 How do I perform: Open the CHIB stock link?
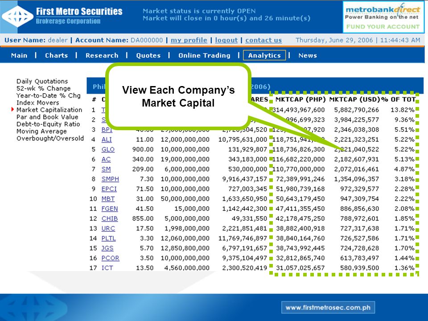point(110,218)
